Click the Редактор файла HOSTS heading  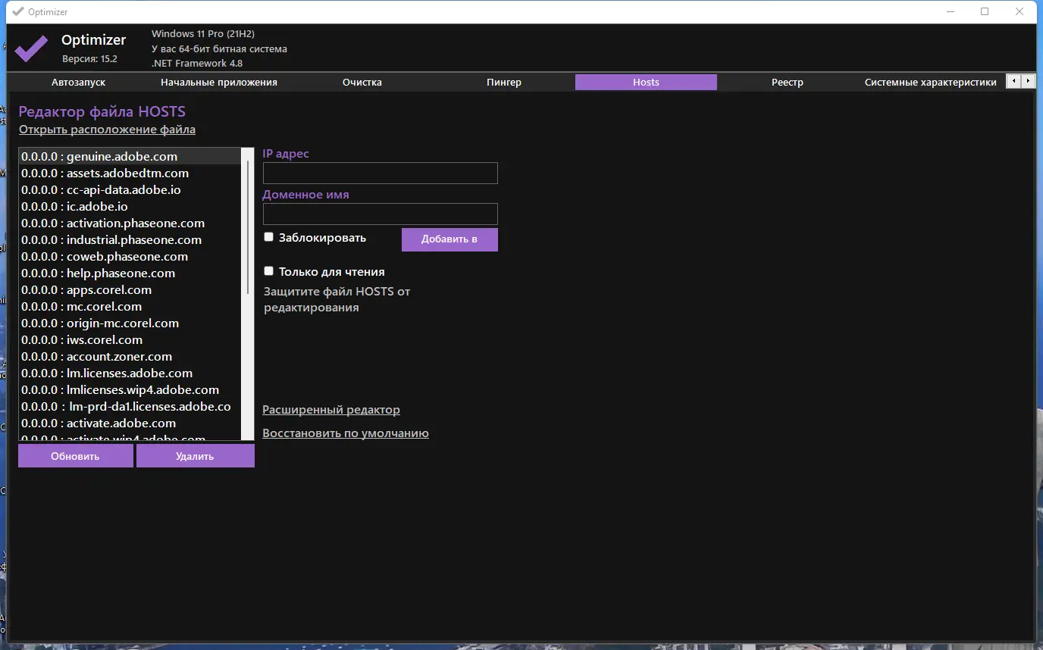pyautogui.click(x=102, y=111)
